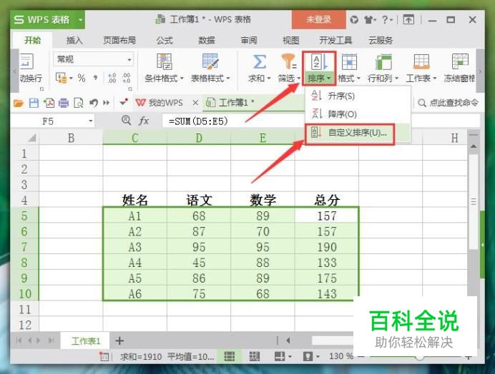Open the currency format dropdown arrow
Viewport: 495px width, 374px height.
[x=71, y=78]
